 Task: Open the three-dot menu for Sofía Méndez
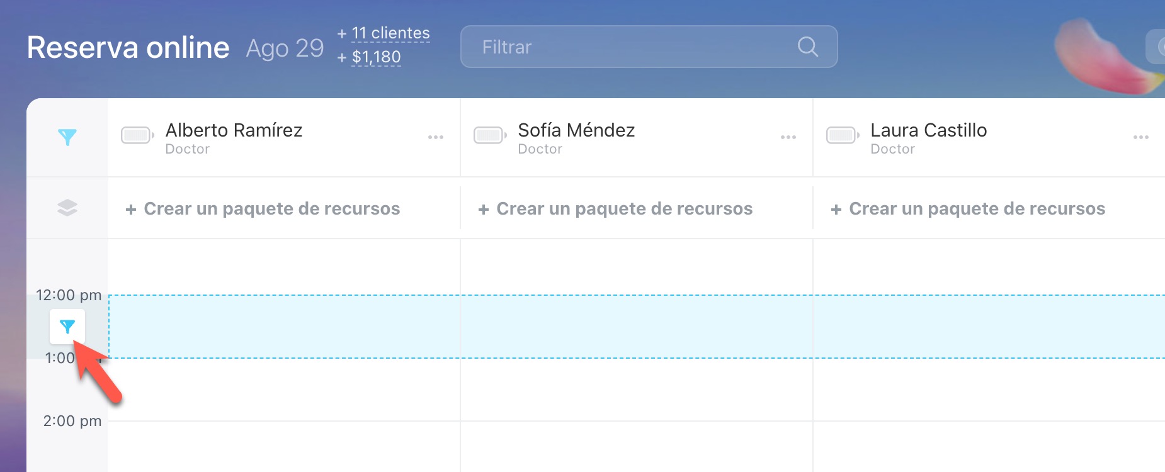click(788, 137)
